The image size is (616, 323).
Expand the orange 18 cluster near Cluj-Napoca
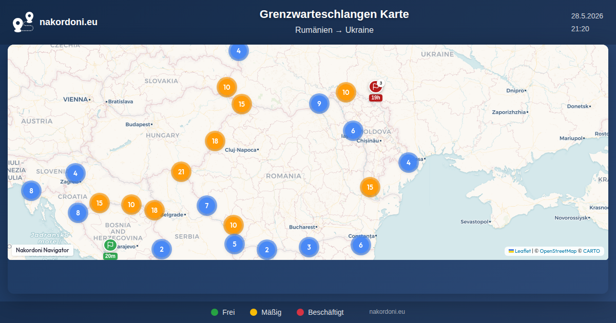[215, 141]
